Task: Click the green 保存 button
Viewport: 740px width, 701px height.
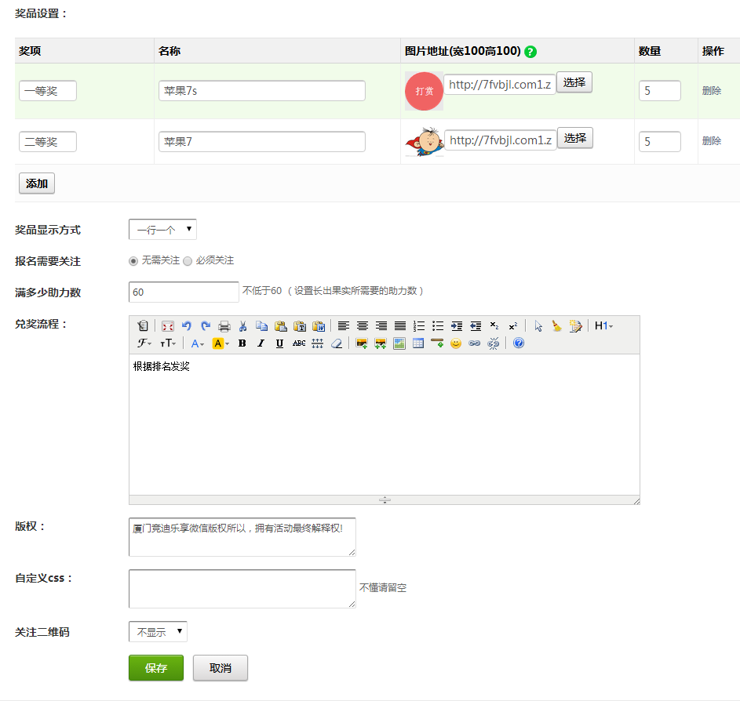Action: (x=156, y=668)
